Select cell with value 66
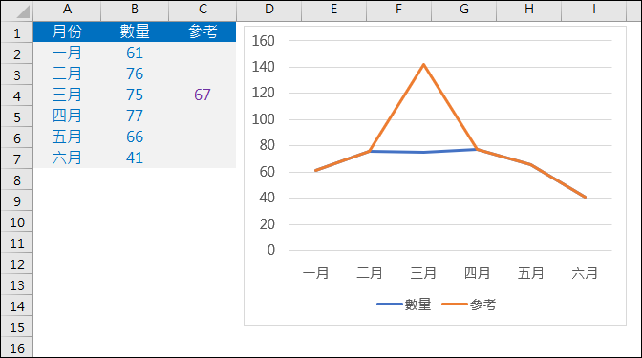The image size is (642, 358). 135,137
